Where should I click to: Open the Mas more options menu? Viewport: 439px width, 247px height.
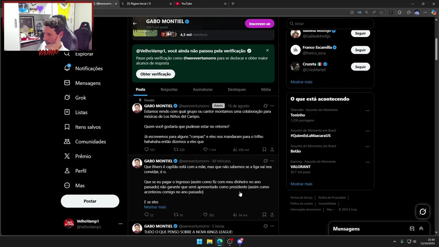[x=74, y=186]
